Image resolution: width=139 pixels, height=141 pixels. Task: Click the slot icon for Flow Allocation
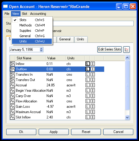13,101
